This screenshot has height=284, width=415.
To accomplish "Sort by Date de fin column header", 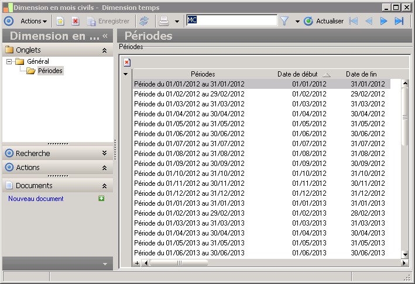I will click(361, 74).
